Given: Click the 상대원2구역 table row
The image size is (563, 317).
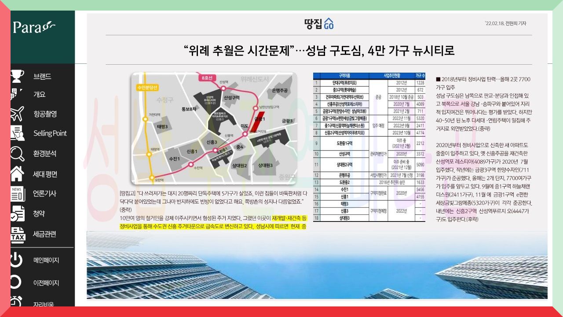Looking at the screenshot, I should pos(369,165).
